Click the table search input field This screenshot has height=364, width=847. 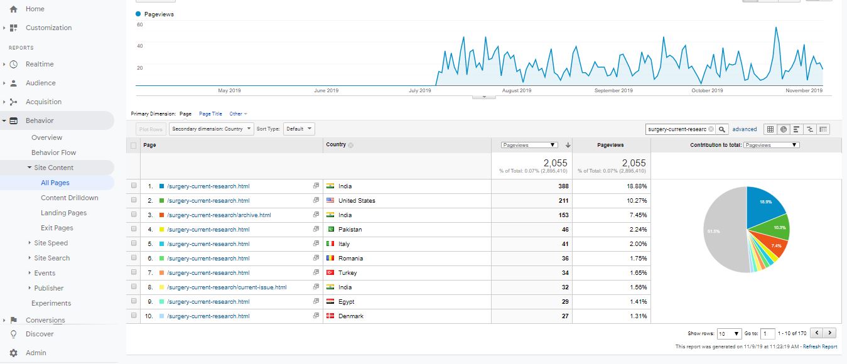point(677,129)
